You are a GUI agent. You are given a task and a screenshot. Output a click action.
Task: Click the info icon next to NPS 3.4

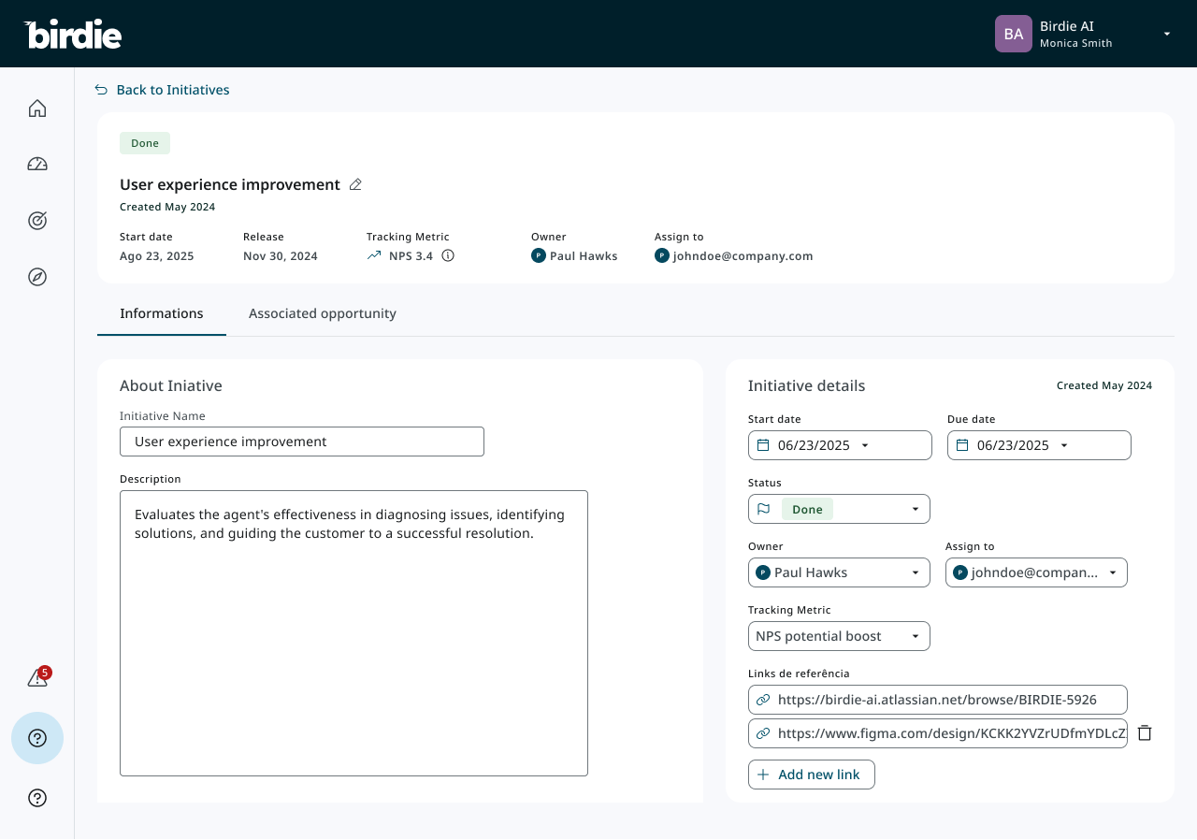click(448, 256)
